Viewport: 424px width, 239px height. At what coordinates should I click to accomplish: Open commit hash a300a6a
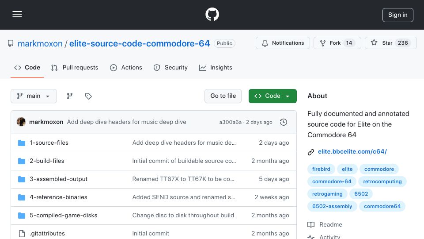(x=231, y=122)
